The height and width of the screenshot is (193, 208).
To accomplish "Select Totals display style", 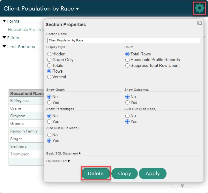I will point(49,65).
